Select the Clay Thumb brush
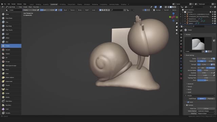The height and width of the screenshot is (122, 217). (11, 30)
